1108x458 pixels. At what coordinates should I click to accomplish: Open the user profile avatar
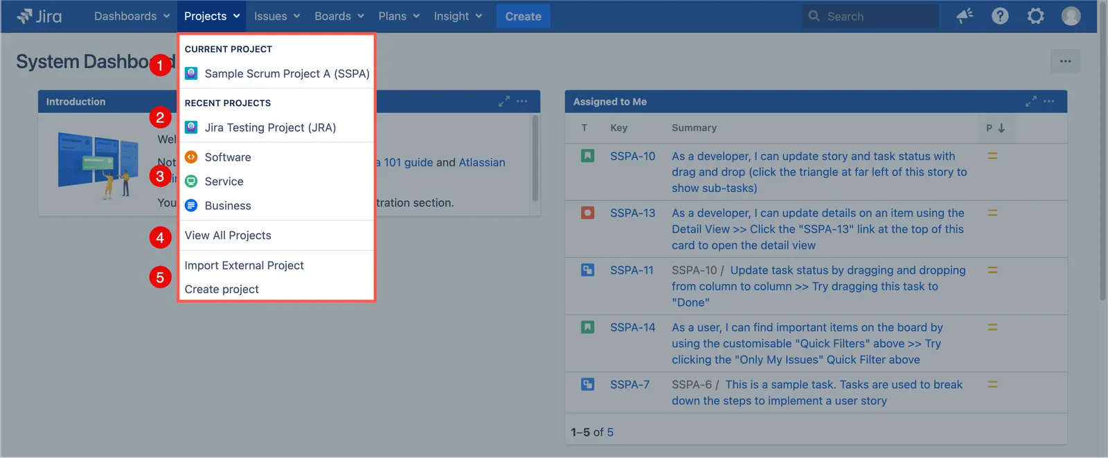[1071, 16]
